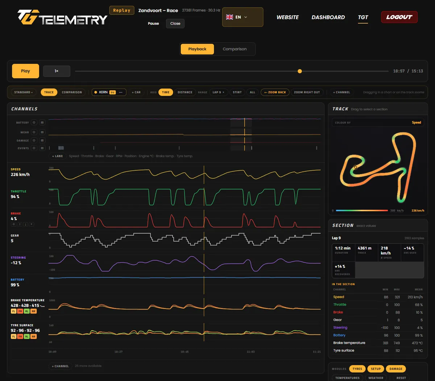Open the Standard layout dropdown
The image size is (435, 381).
(23, 92)
